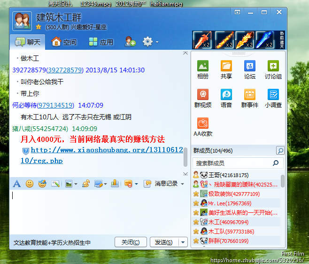Screen dimensions: 309x264
Task: Switch to the 空间 space tab
Action: [64, 42]
